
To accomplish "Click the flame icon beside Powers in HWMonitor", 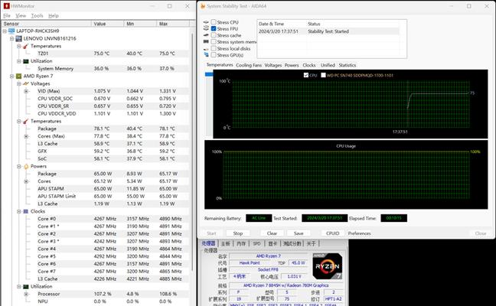I will click(x=26, y=166).
